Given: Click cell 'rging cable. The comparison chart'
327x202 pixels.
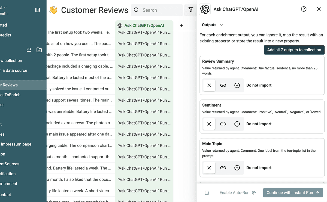Looking at the screenshot, I should point(81,145).
